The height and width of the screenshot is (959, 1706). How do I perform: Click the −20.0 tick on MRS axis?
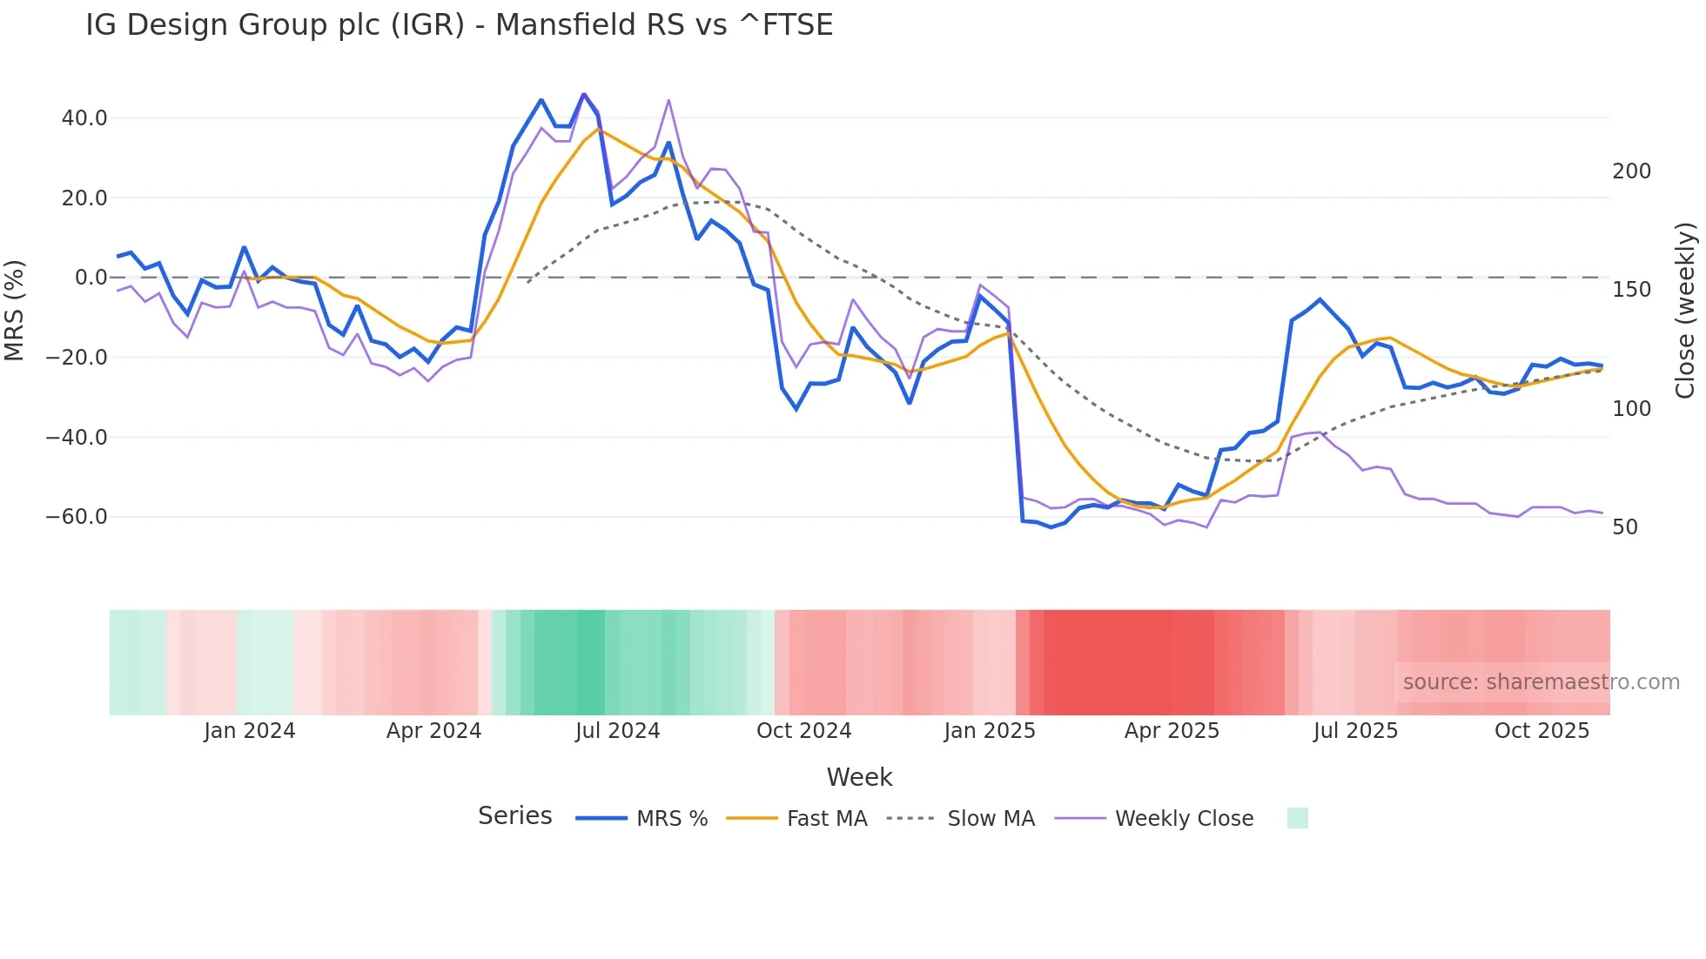(x=77, y=358)
